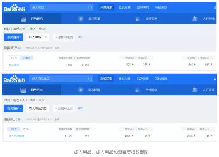Click 添加对比词 button in top panel
Screen dimensions: 219x157
64,37
